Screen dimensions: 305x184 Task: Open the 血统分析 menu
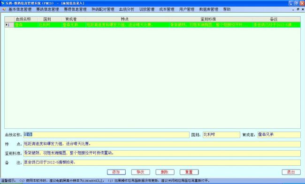(127, 9)
